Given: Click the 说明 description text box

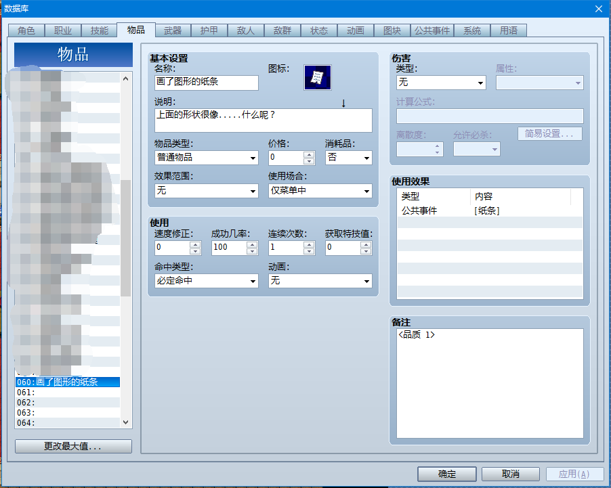Looking at the screenshot, I should point(264,120).
